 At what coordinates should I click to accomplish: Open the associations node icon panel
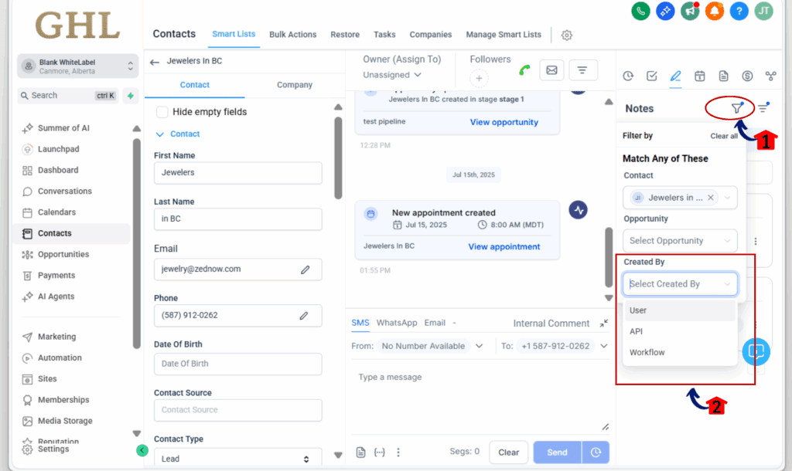771,76
